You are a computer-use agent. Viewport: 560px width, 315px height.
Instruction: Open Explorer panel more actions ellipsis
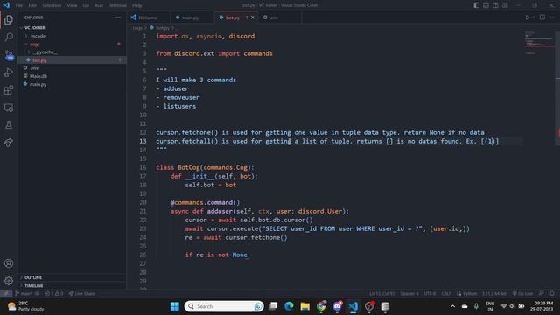point(118,17)
